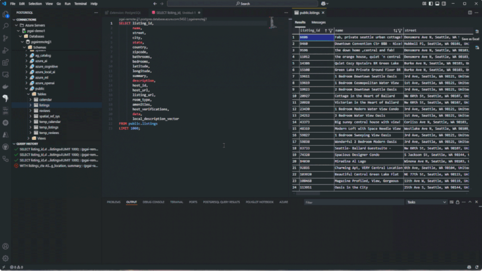The image size is (482, 271).
Task: Open the Accounts menu icon
Action: (x=5, y=246)
